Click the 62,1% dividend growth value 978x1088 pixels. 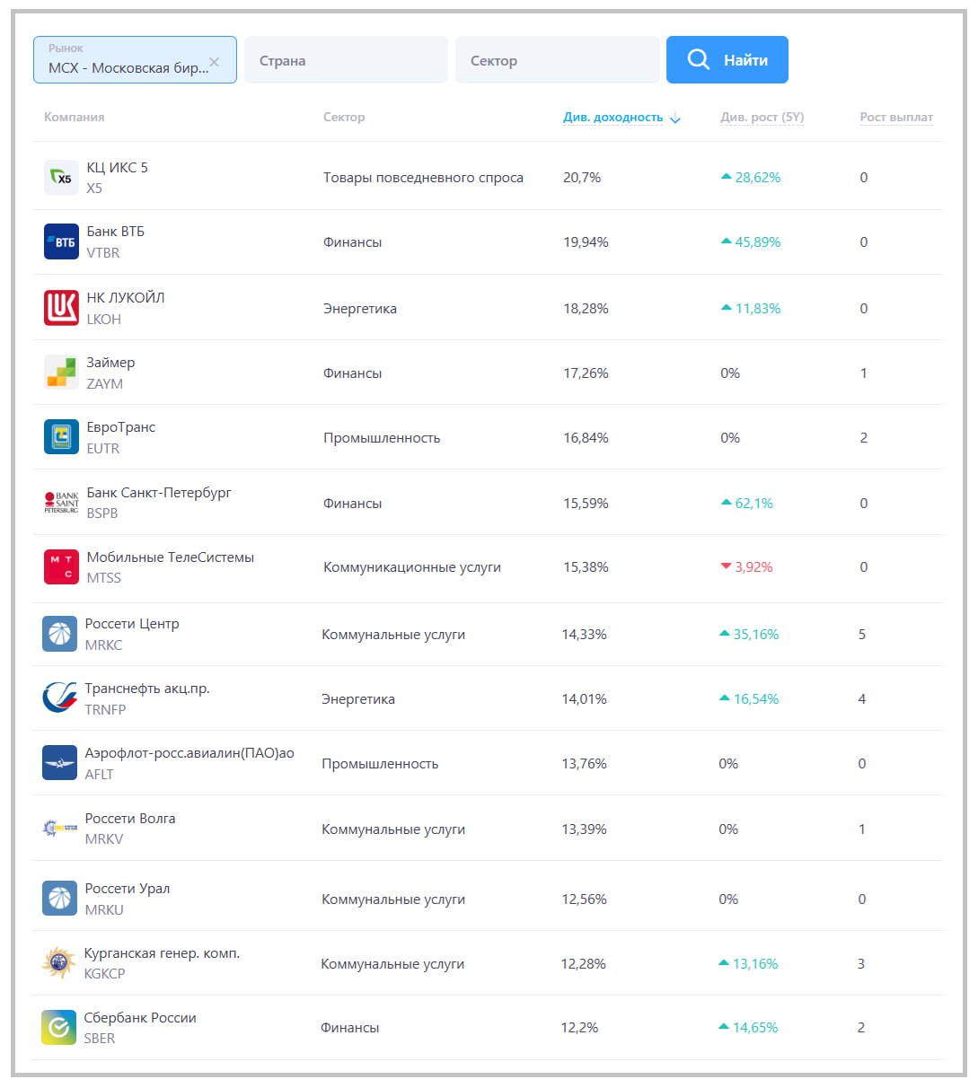[747, 504]
